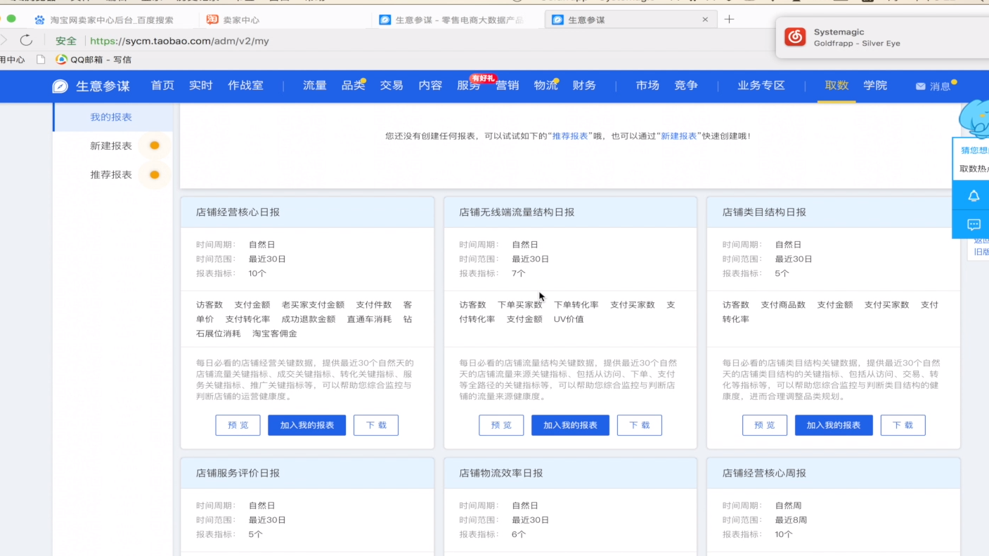Open 实时 in top navigation

coord(200,85)
